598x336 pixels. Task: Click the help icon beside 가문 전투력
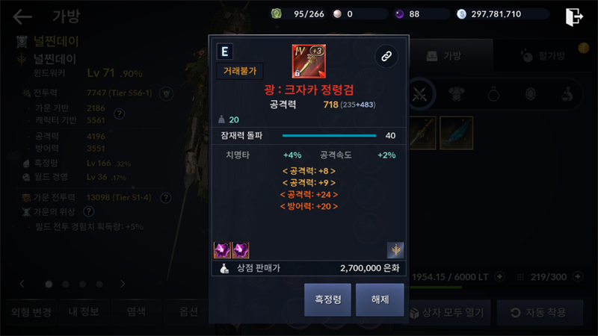point(165,198)
